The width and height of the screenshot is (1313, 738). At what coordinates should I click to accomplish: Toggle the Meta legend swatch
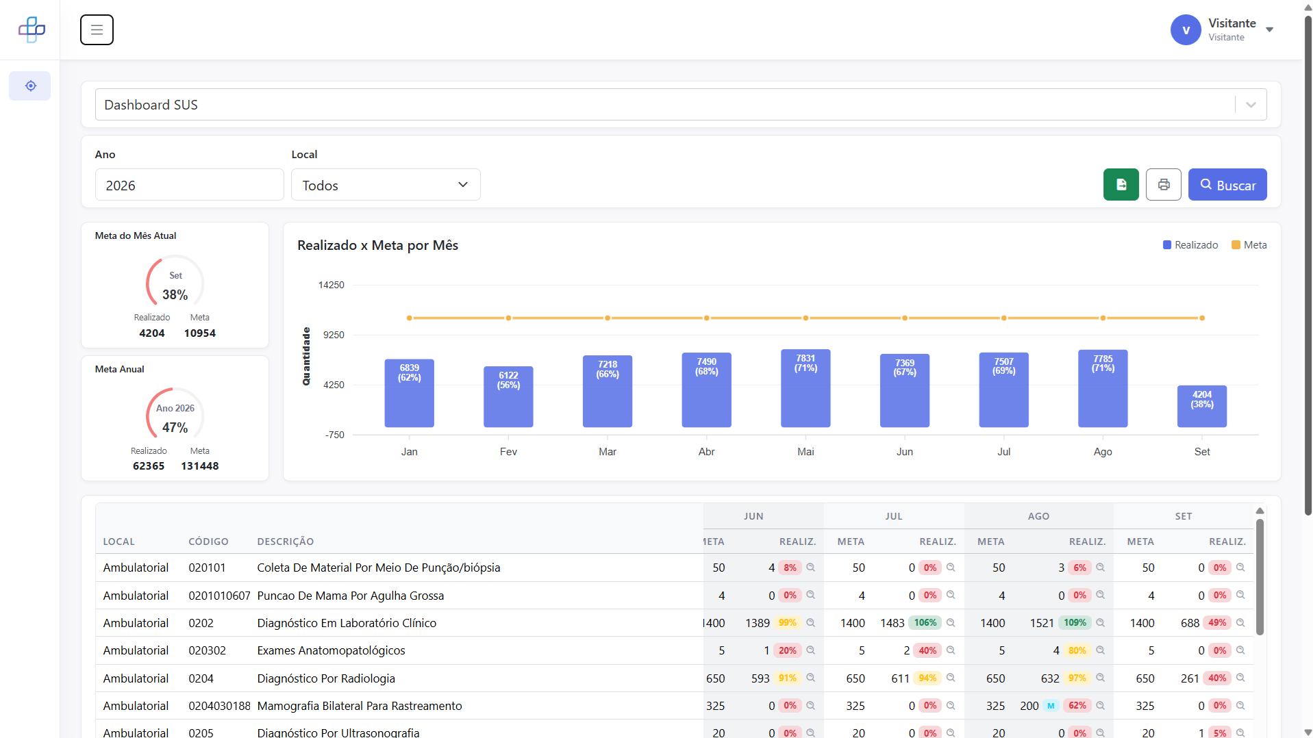(x=1236, y=245)
